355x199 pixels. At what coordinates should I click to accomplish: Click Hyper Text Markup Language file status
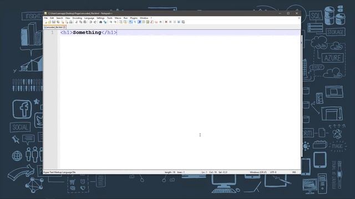59,172
